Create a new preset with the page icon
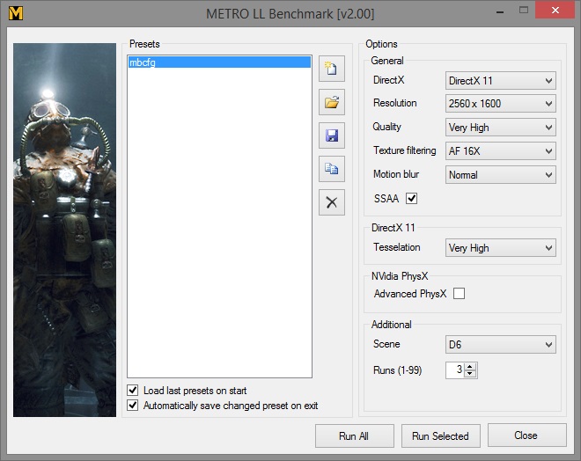 (x=332, y=69)
